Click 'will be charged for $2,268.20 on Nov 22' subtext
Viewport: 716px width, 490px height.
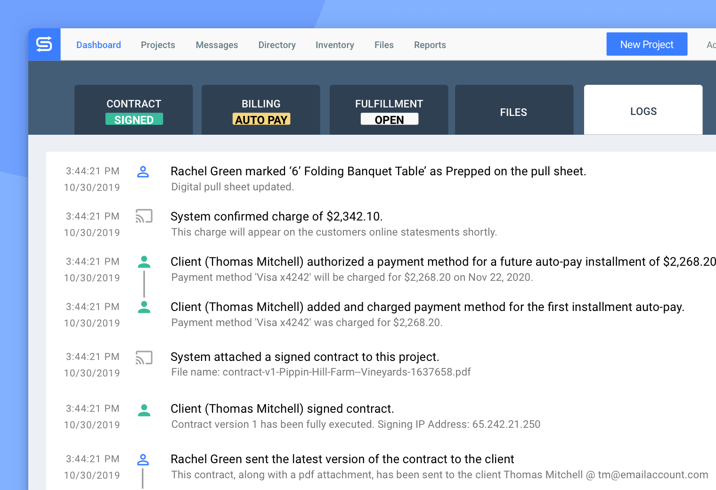tap(352, 278)
